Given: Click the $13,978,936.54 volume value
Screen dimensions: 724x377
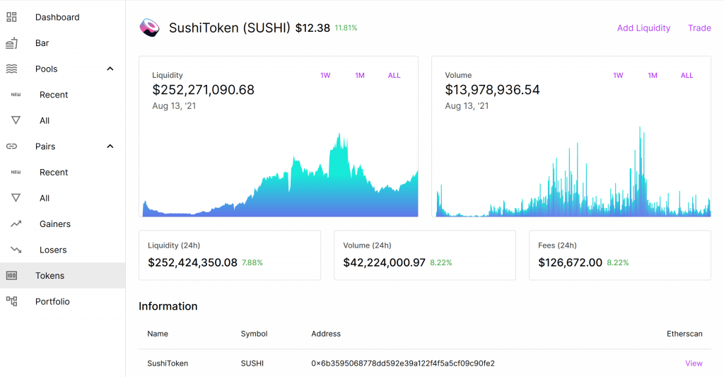Looking at the screenshot, I should (x=492, y=90).
